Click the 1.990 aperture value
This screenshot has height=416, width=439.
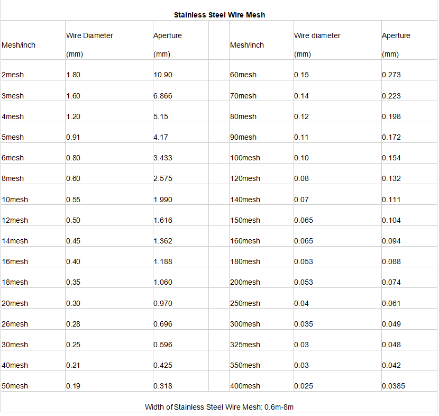coord(163,200)
